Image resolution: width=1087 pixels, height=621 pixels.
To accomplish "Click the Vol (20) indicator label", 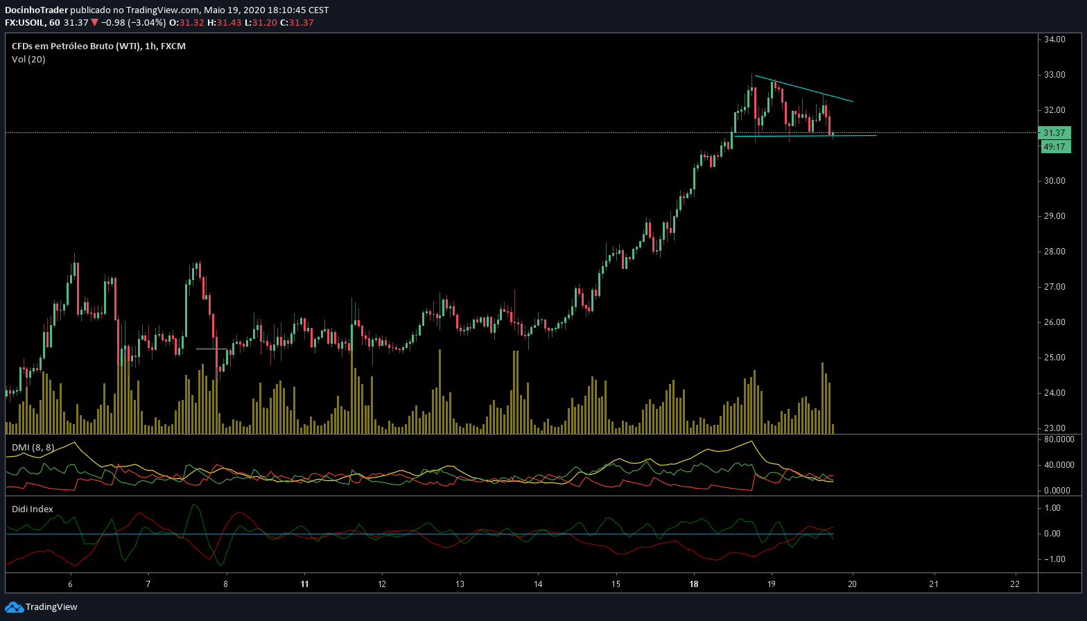I will coord(28,60).
